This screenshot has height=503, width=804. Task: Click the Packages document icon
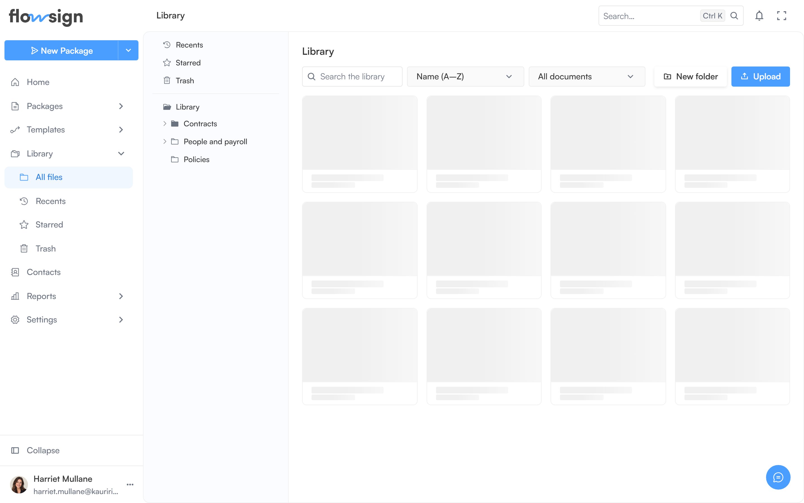(x=15, y=106)
